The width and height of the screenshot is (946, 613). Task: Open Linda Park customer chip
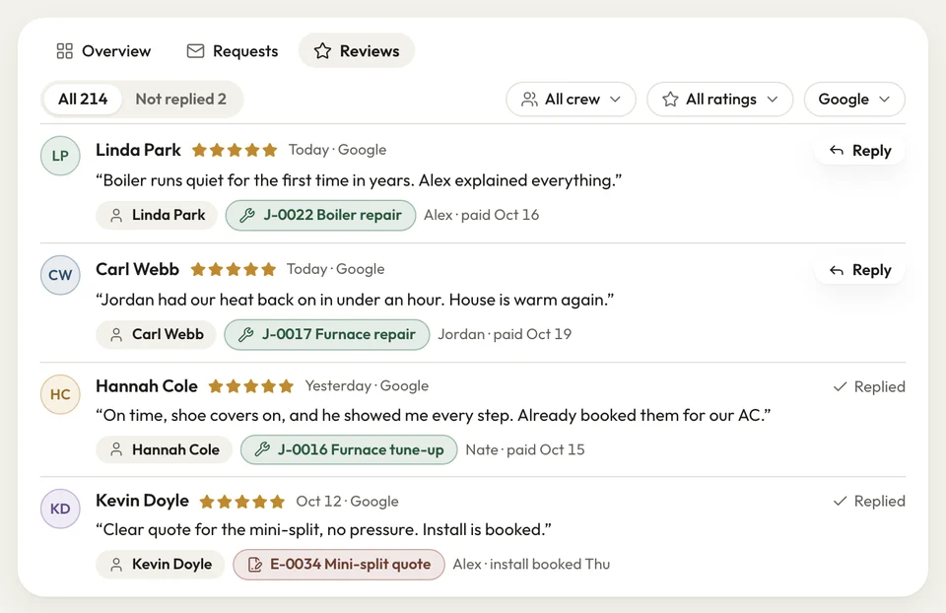point(157,215)
